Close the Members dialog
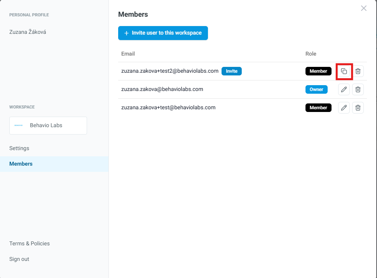The image size is (377, 278). pyautogui.click(x=364, y=8)
